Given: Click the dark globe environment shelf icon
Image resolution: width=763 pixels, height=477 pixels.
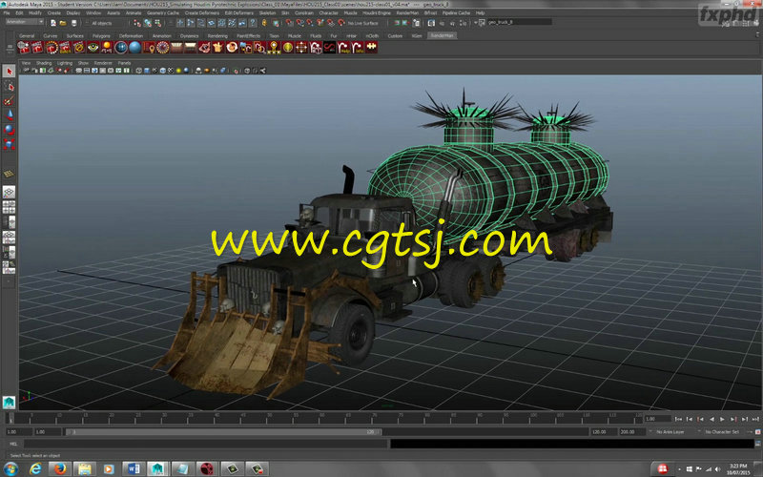Looking at the screenshot, I should point(121,47).
